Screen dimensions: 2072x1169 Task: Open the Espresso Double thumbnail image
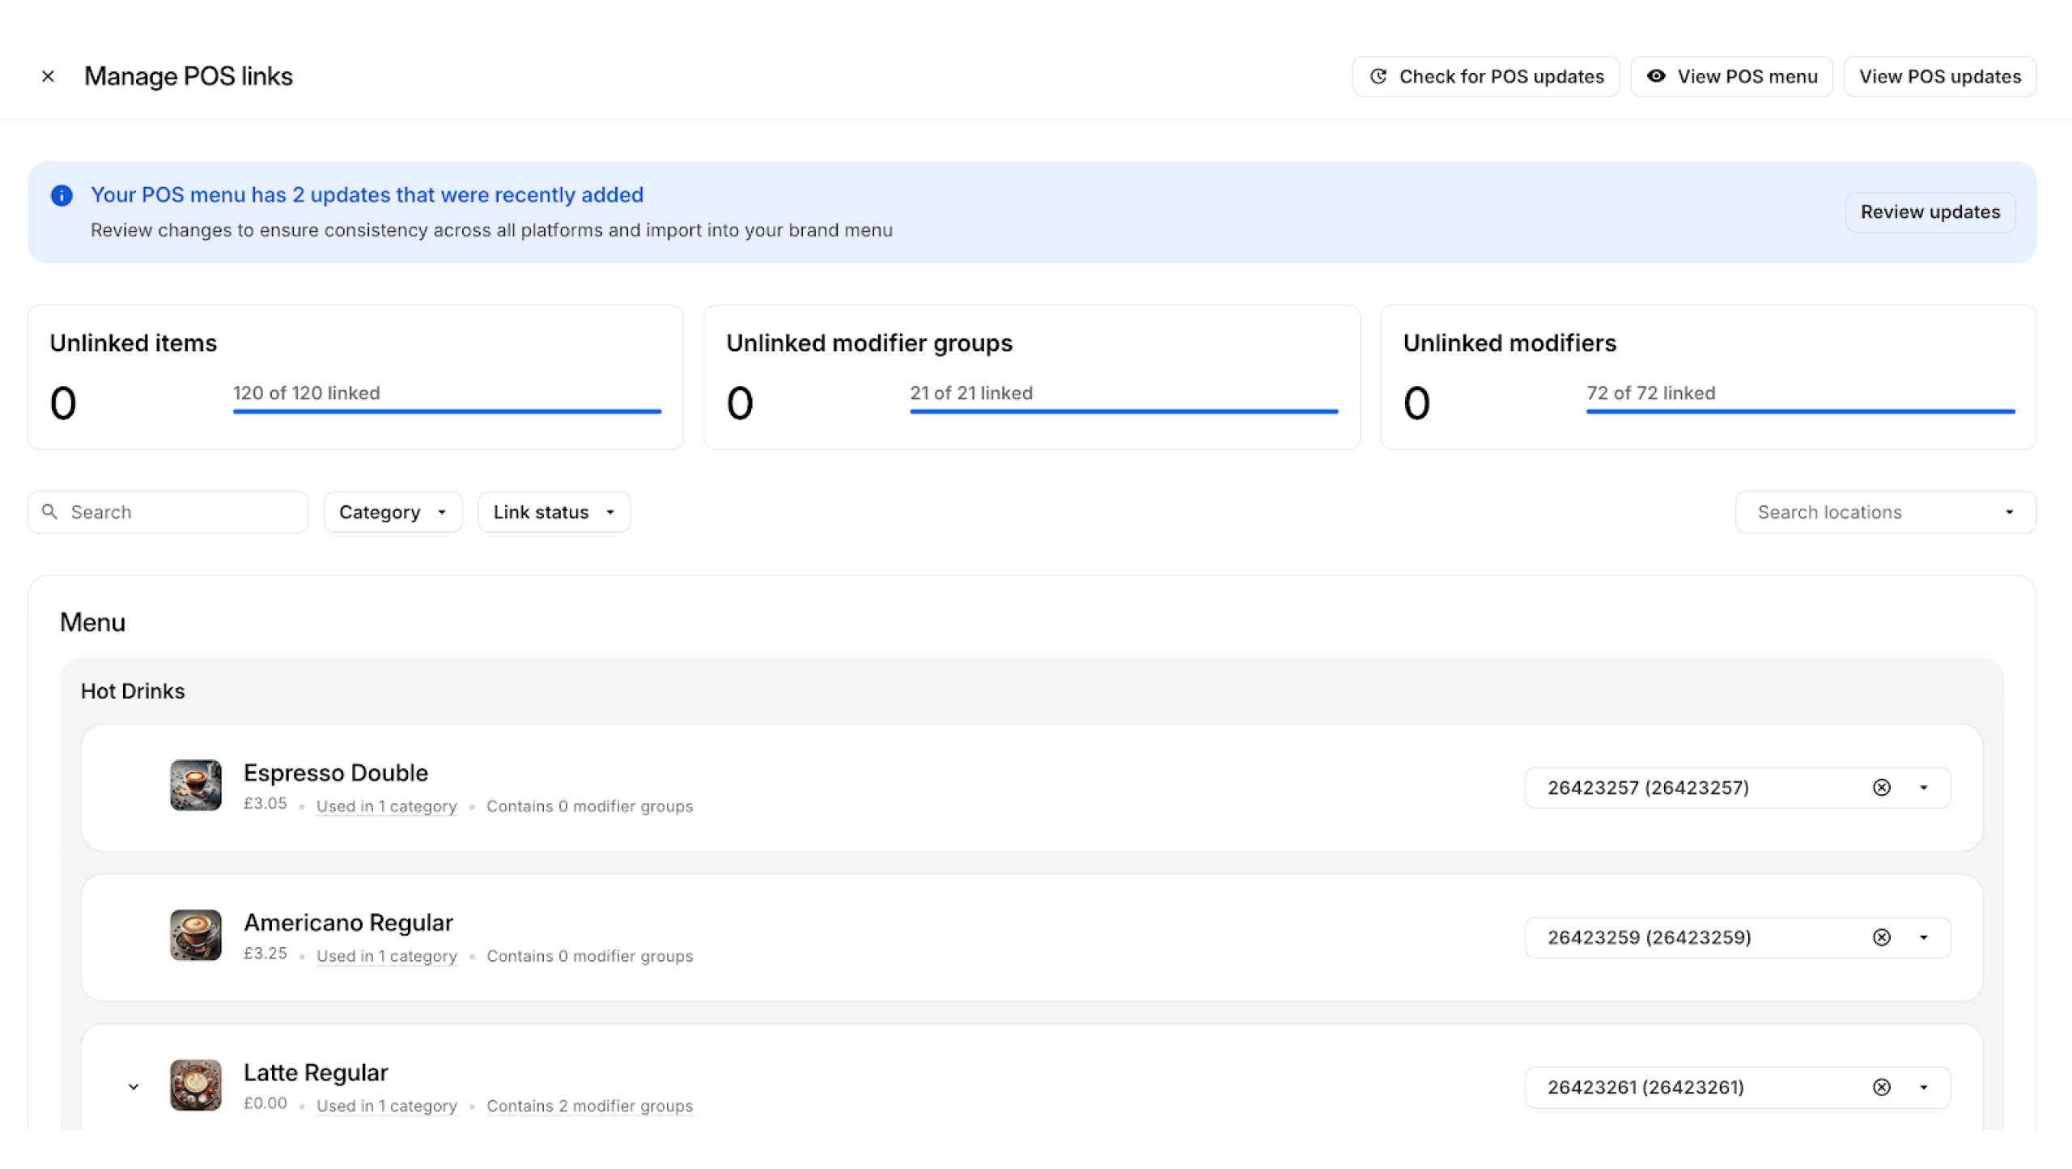point(195,784)
